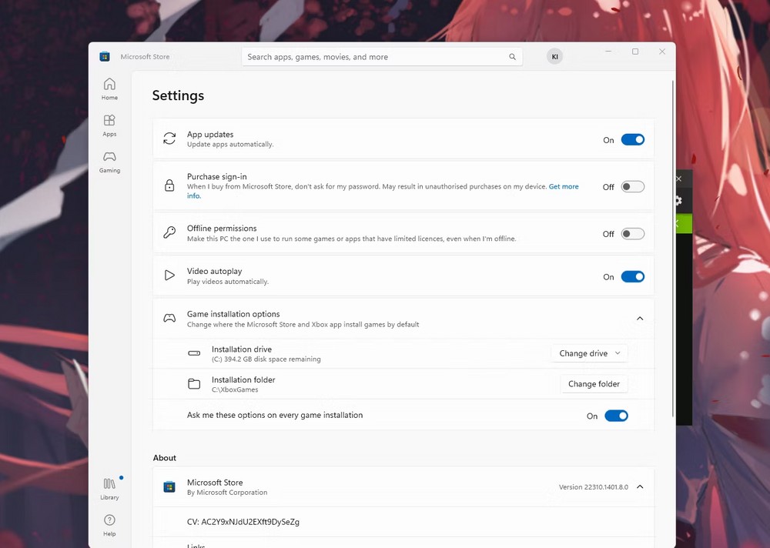Screen dimensions: 770x548
Task: Collapse the Microsoft Store version details
Action: click(640, 486)
